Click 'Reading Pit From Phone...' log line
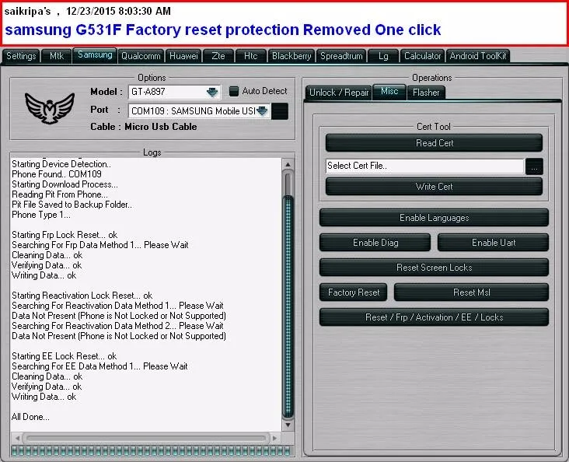The image size is (569, 462). [x=60, y=194]
